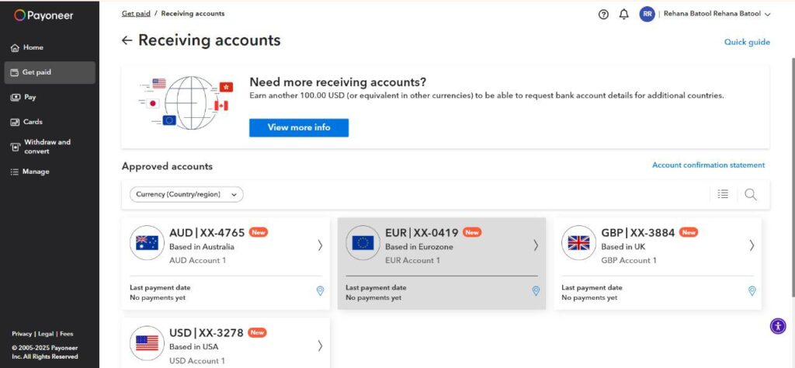
Task: Click the back arrow beside Receiving accounts
Action: click(x=127, y=40)
